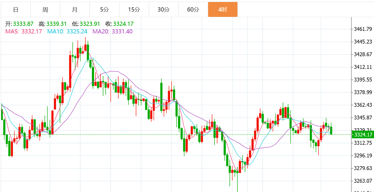Select the 周 weekly chart tab
The width and height of the screenshot is (374, 192).
(x=45, y=10)
